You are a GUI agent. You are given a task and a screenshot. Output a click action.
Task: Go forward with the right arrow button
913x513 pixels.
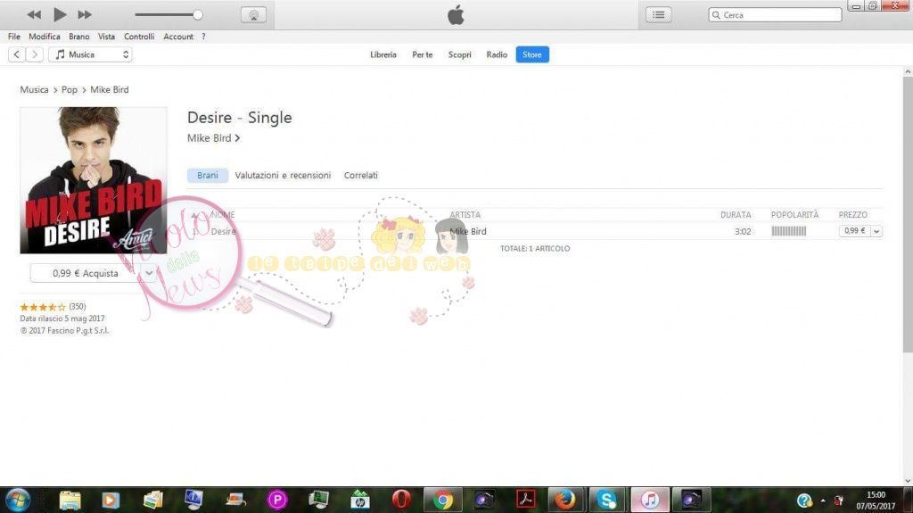coord(35,54)
